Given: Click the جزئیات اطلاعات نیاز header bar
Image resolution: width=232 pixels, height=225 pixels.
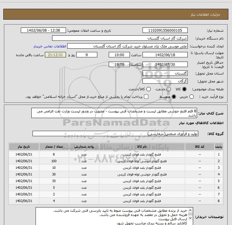Looking at the screenshot, I should pos(116,14).
